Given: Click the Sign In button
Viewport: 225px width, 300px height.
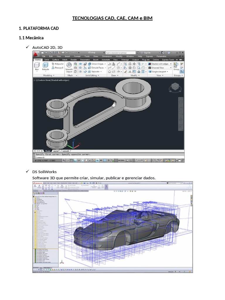Looking at the screenshot, I should click(x=146, y=53).
